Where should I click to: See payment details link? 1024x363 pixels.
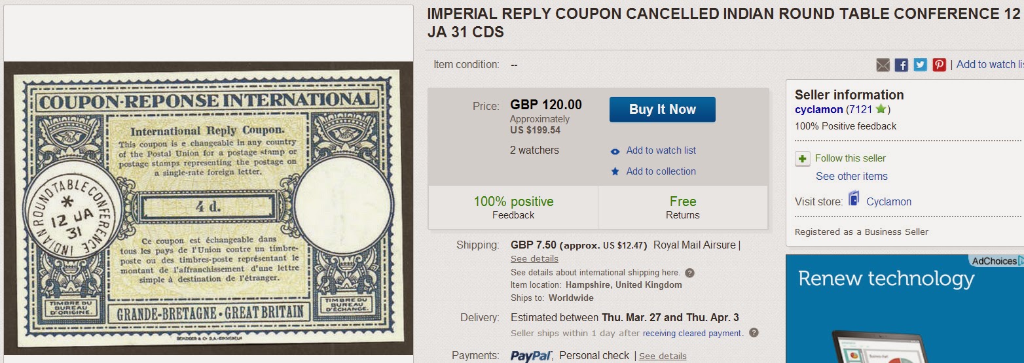point(663,356)
